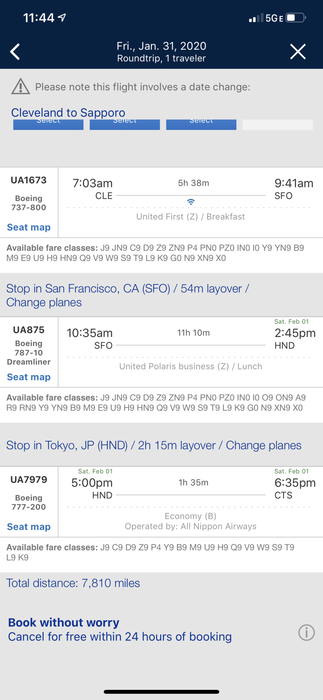Tap the Total distance 7,810 miles text
The height and width of the screenshot is (700, 323).
73,583
